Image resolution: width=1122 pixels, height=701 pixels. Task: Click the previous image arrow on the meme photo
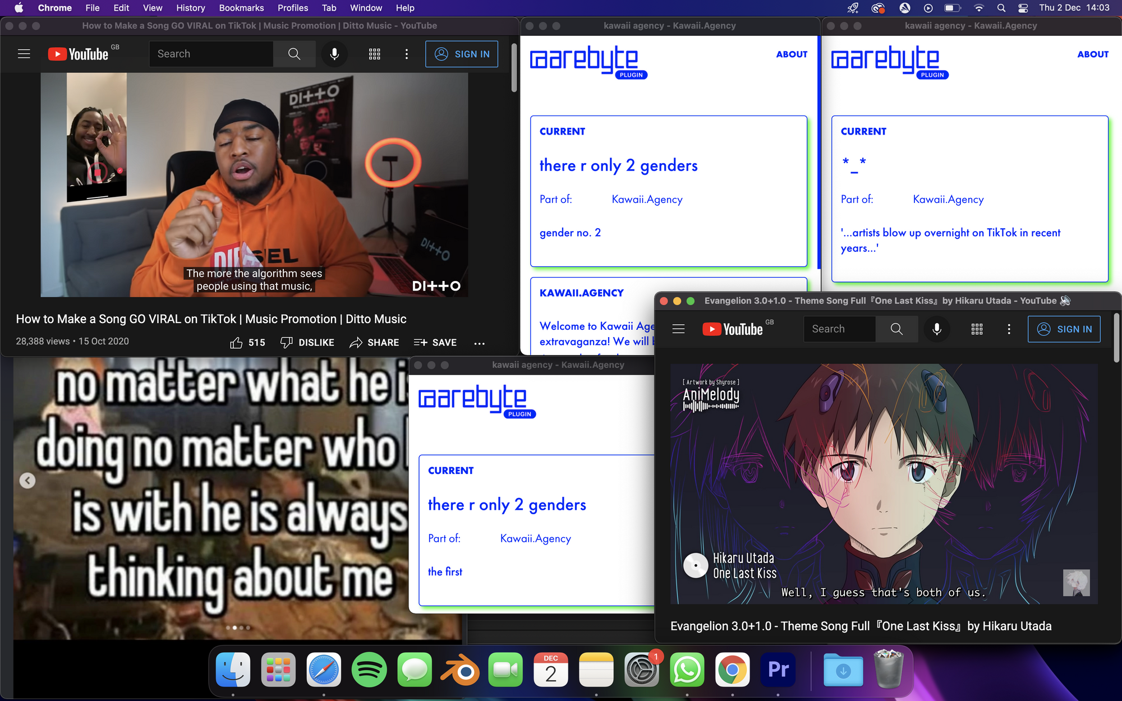coord(27,481)
